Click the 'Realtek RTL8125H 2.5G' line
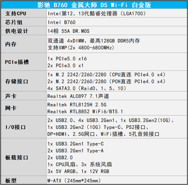 click(x=77, y=105)
